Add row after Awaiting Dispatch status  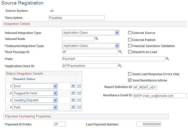pyautogui.click(x=73, y=100)
